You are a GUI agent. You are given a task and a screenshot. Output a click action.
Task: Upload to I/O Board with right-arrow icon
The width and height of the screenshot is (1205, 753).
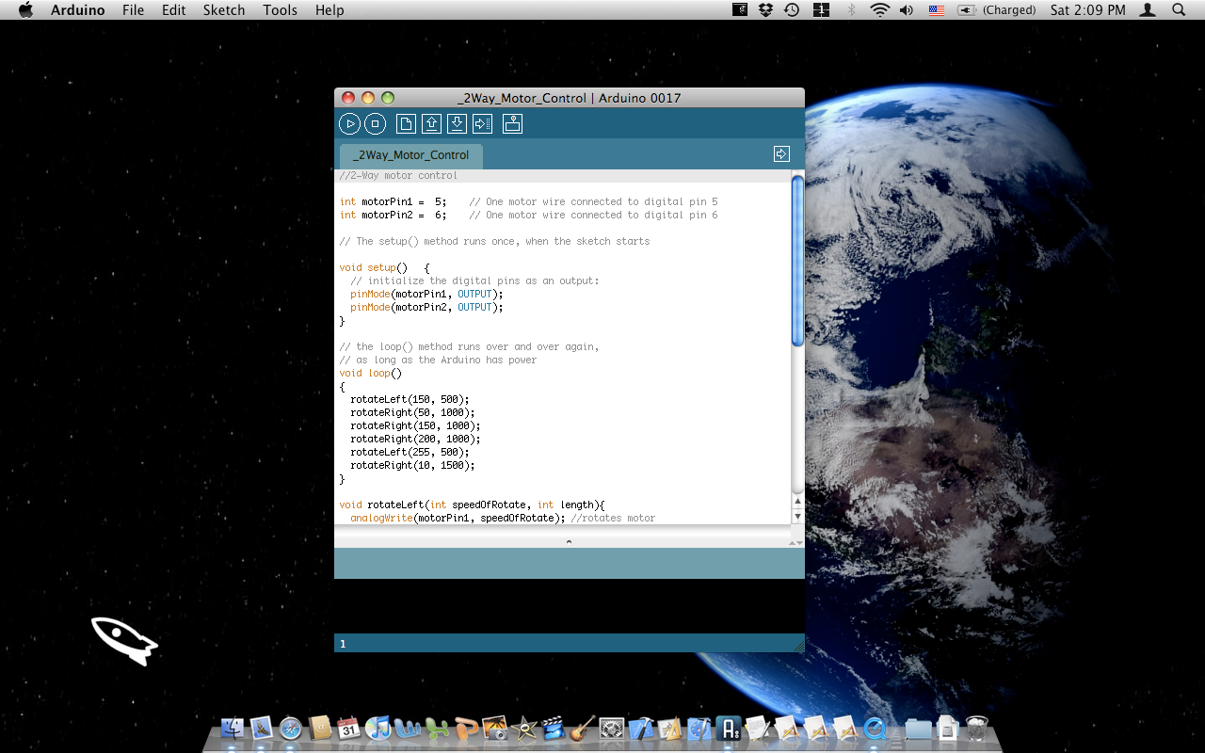(x=482, y=123)
